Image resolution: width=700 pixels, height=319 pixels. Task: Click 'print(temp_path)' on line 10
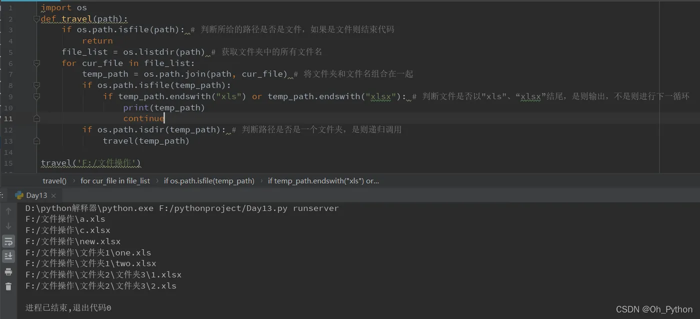pyautogui.click(x=164, y=107)
